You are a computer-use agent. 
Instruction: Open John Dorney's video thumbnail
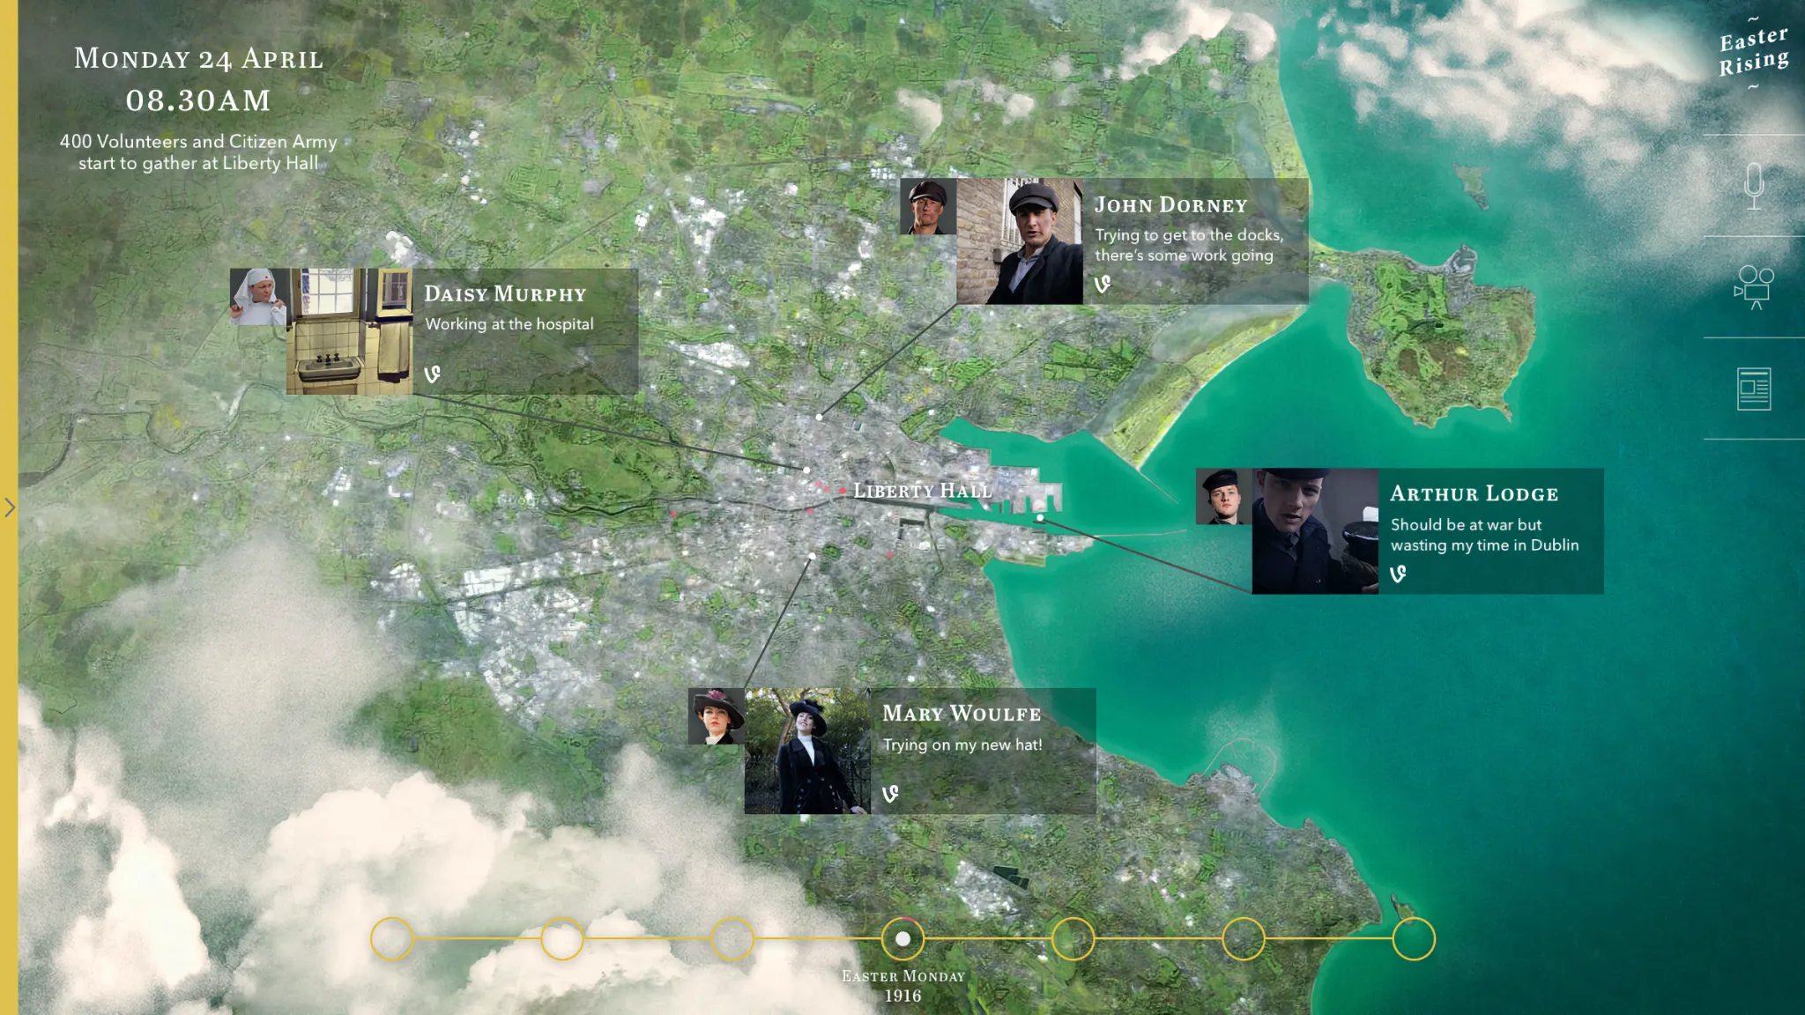pyautogui.click(x=1020, y=241)
